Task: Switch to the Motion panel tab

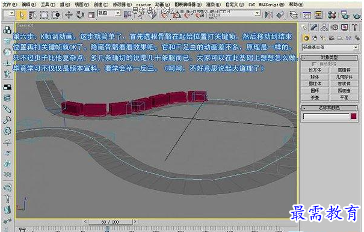Action: [x=335, y=28]
